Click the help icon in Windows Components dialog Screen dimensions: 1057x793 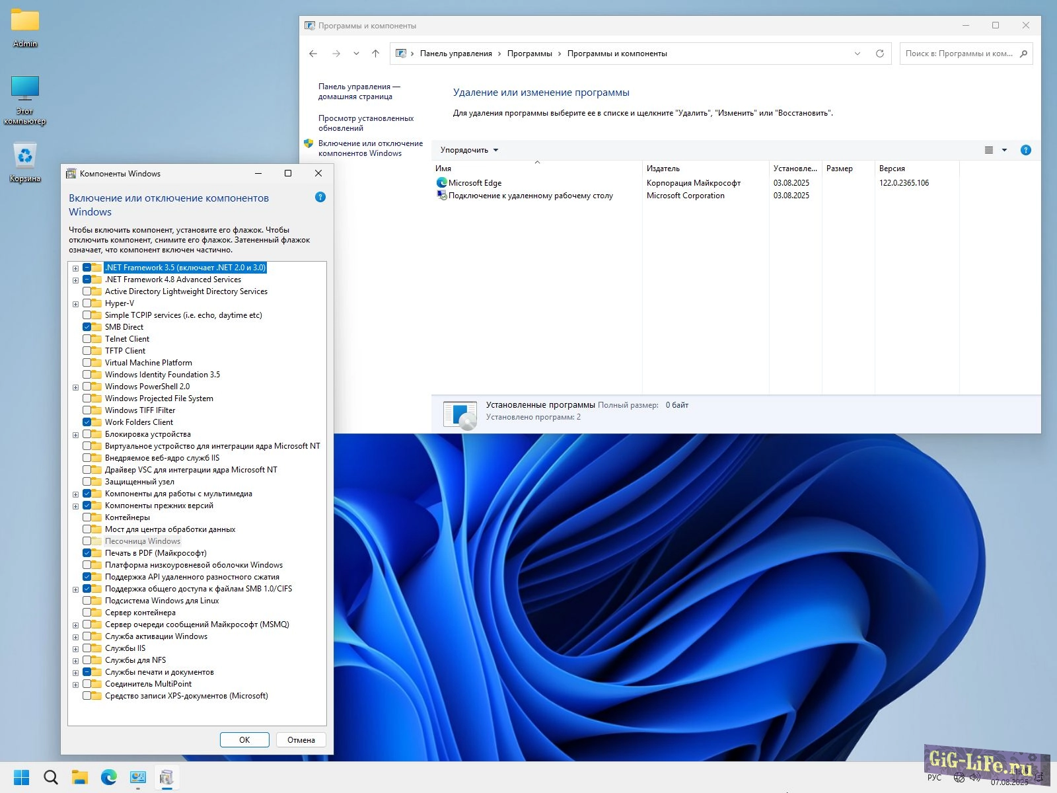pos(320,197)
